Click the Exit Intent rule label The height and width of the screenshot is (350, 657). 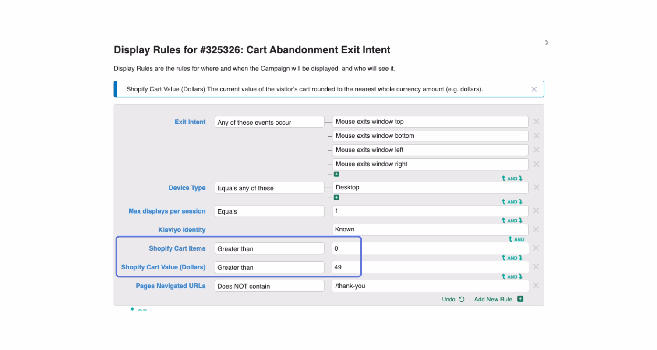coord(190,122)
